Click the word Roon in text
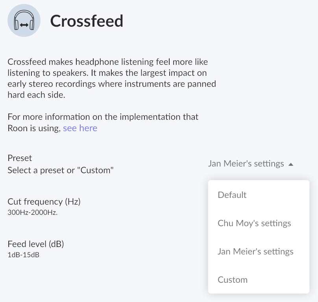Image resolution: width=318 pixels, height=302 pixels. 17,128
